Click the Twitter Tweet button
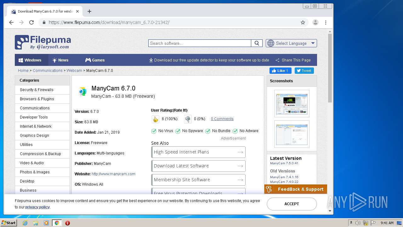The width and height of the screenshot is (403, 227). pyautogui.click(x=304, y=71)
